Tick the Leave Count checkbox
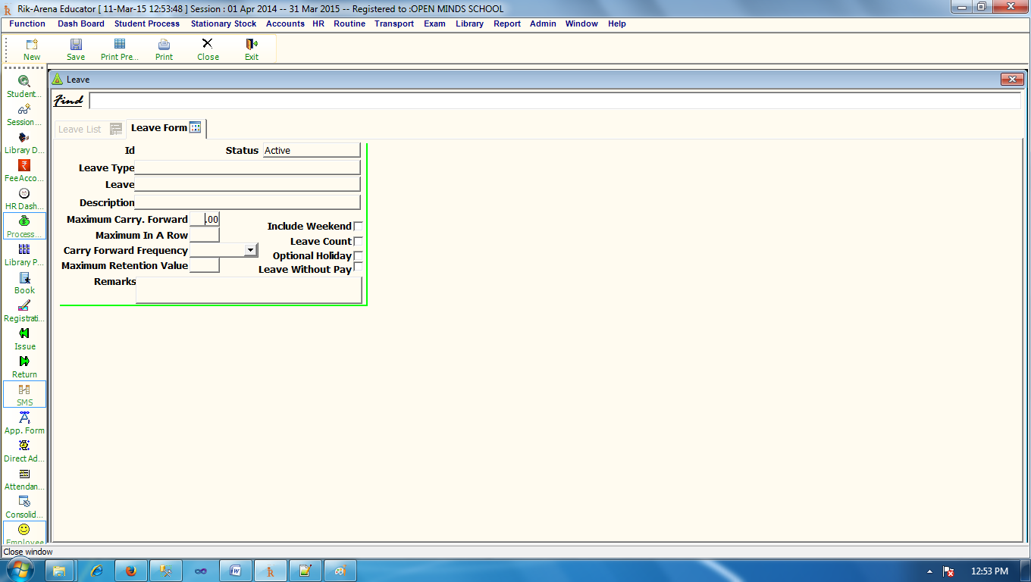The height and width of the screenshot is (582, 1031). 359,241
